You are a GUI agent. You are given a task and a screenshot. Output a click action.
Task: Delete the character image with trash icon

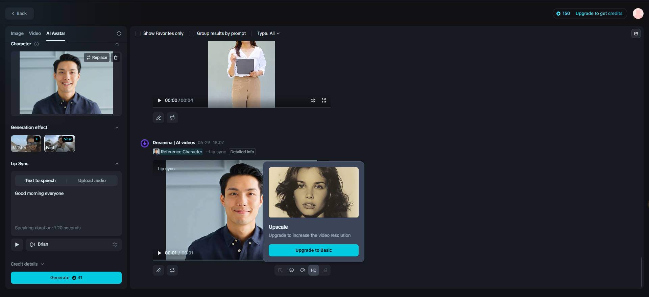click(116, 58)
